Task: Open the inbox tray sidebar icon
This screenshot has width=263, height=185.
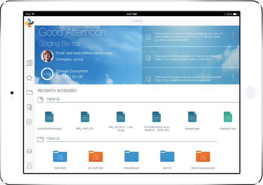Action: pos(29,151)
